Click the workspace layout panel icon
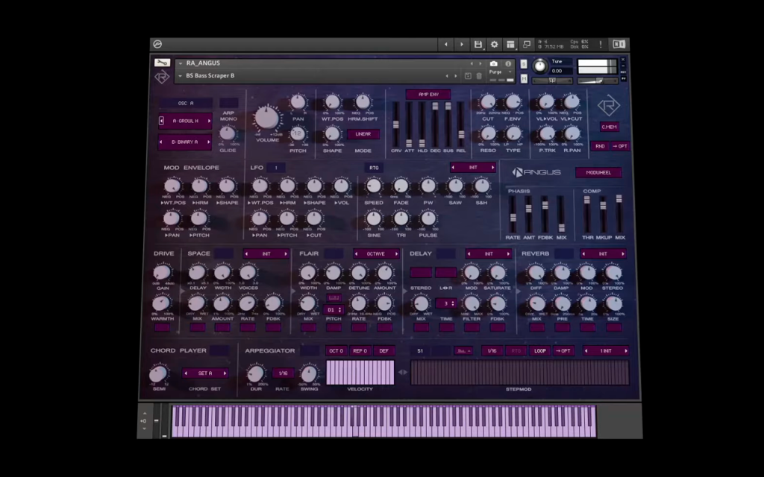This screenshot has height=477, width=764. (x=510, y=44)
